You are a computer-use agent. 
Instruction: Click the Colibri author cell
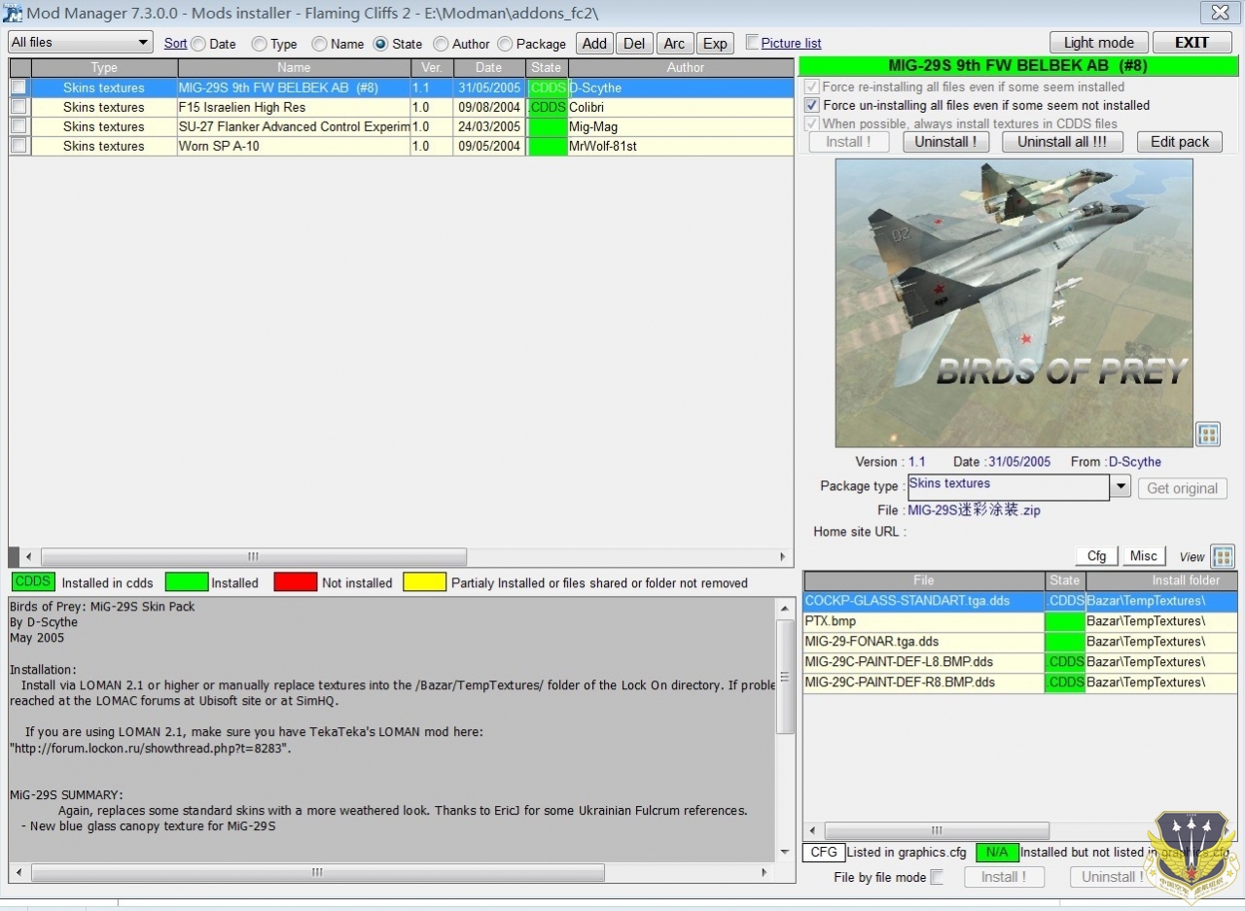(x=681, y=107)
